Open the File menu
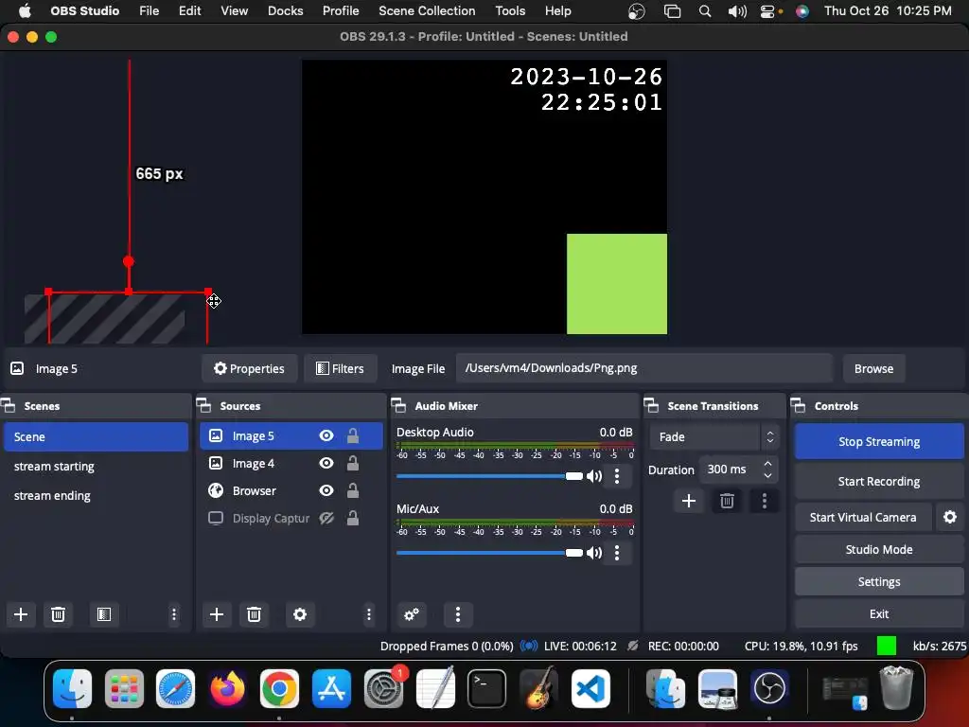The image size is (969, 727). 149,10
